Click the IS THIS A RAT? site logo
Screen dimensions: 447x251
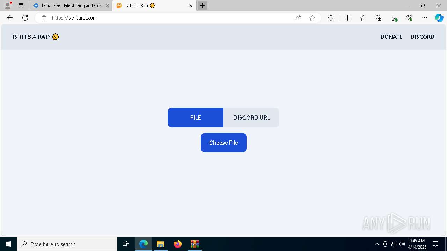pos(36,37)
